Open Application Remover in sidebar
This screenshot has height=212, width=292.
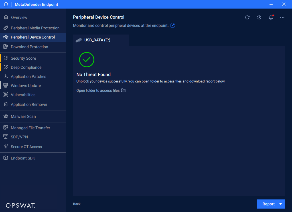(x=33, y=104)
